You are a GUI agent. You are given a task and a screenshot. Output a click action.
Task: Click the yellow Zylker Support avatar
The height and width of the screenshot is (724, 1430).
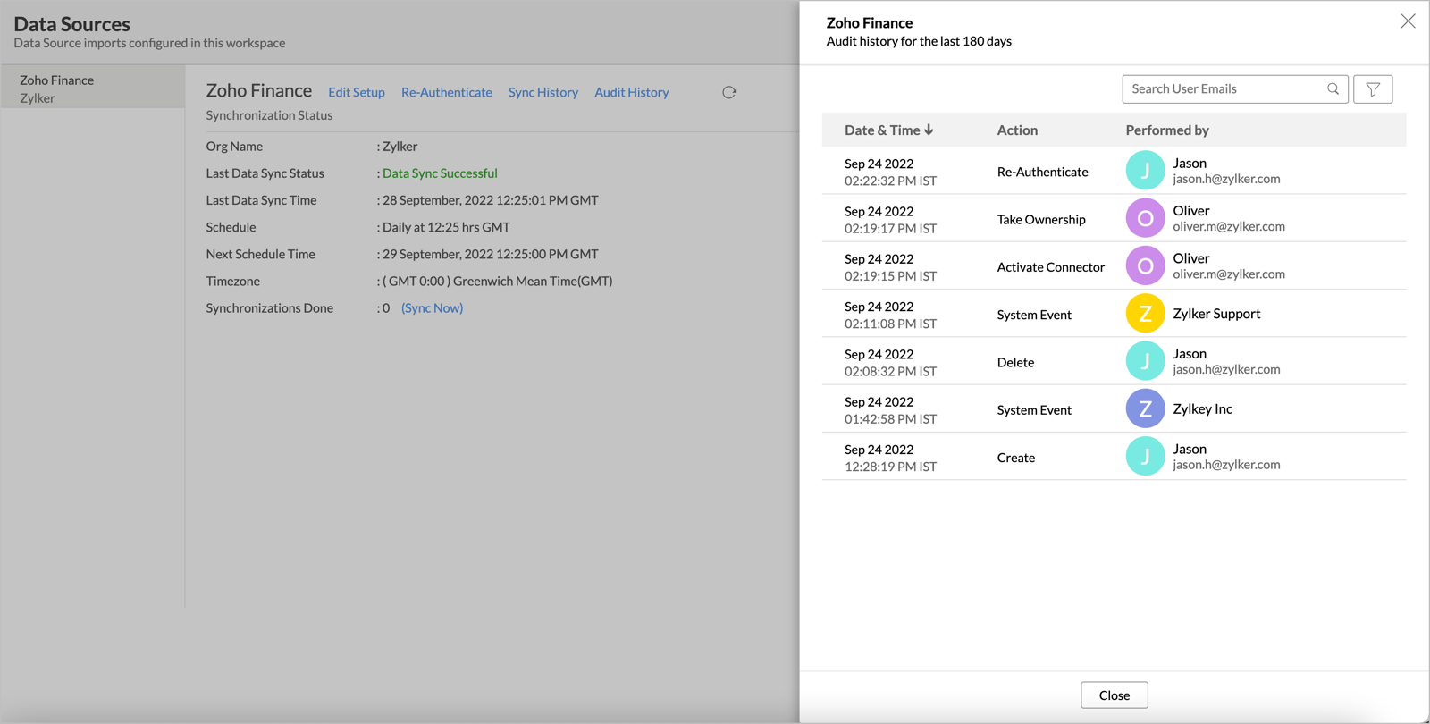point(1145,314)
